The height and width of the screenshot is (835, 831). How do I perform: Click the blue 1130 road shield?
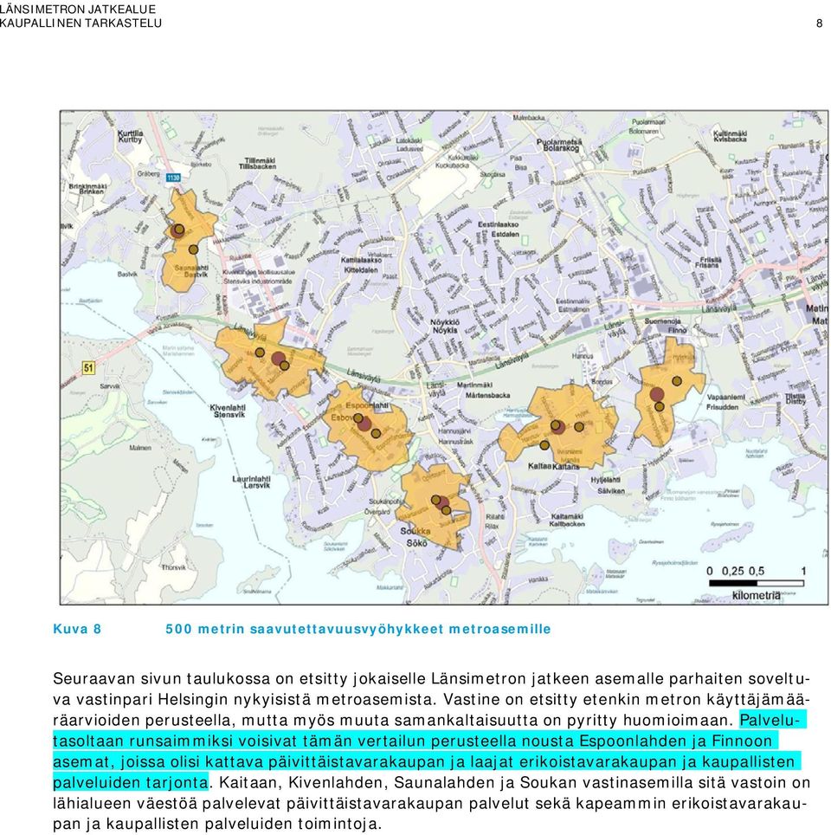[173, 178]
